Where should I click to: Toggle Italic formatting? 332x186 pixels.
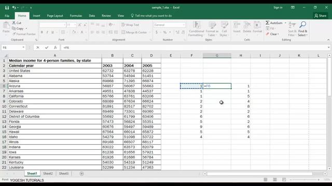pyautogui.click(x=47, y=32)
